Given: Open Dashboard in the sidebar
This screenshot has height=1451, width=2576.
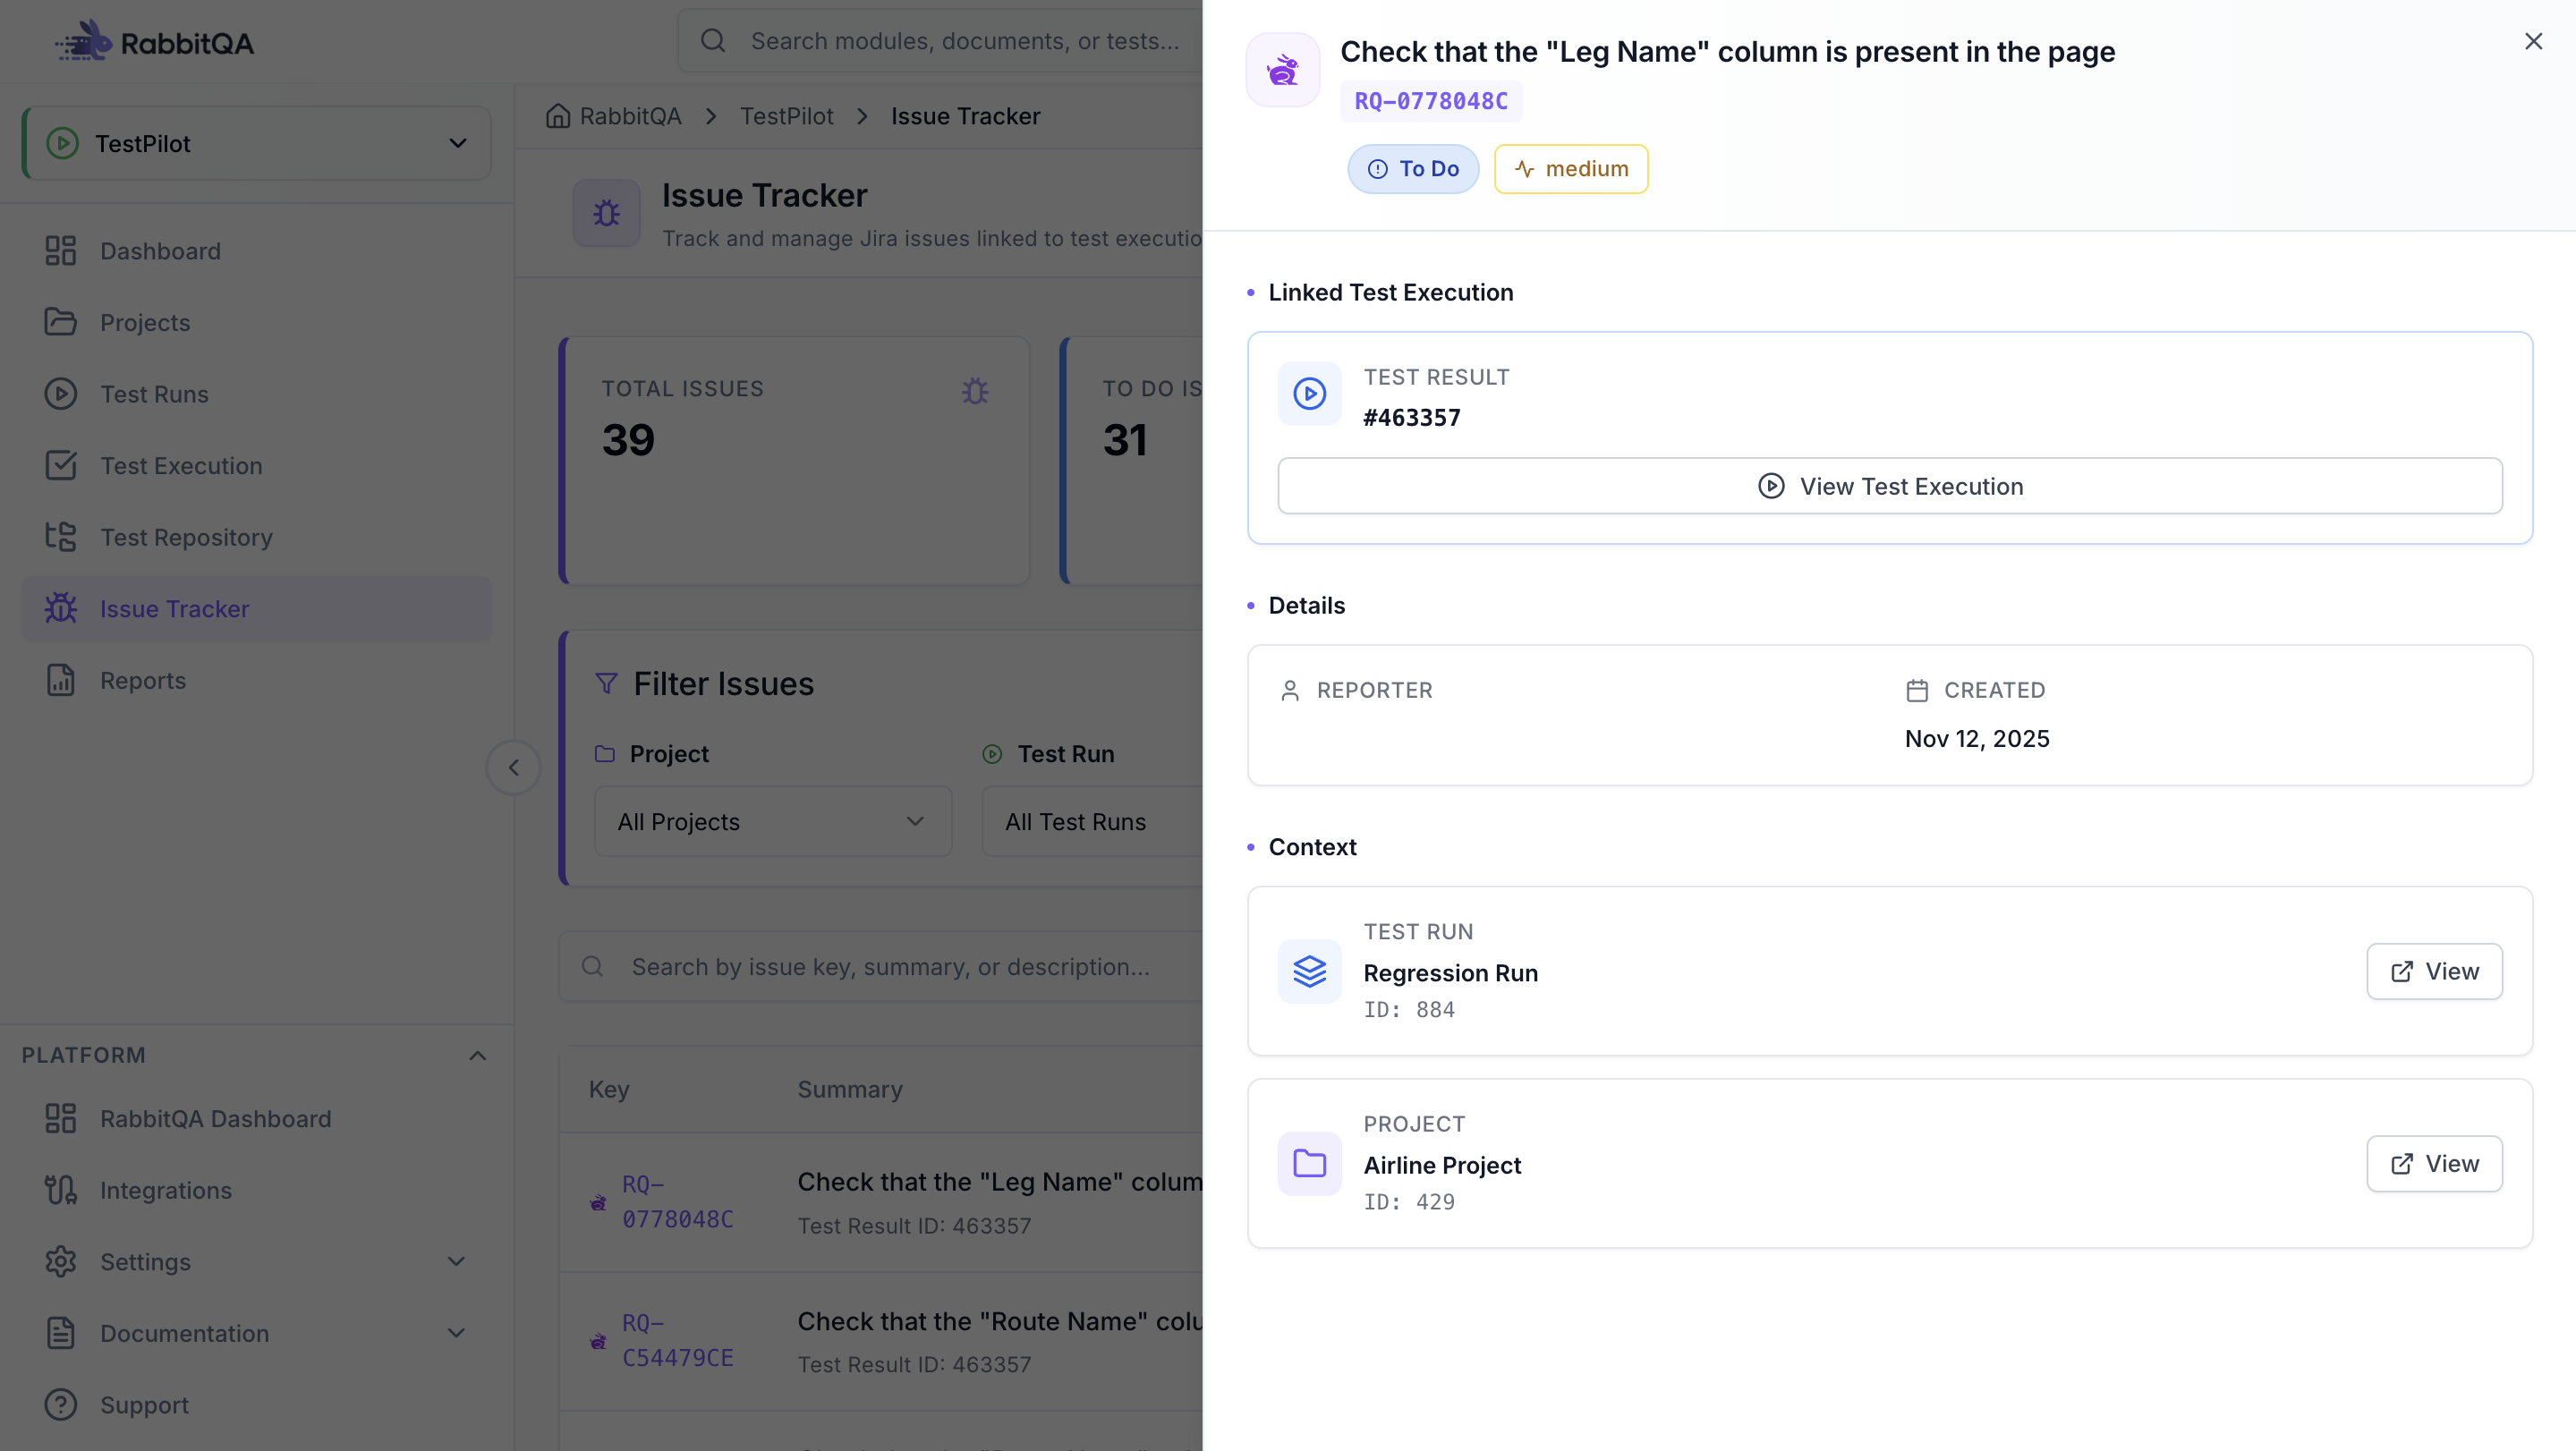Looking at the screenshot, I should click(x=257, y=251).
